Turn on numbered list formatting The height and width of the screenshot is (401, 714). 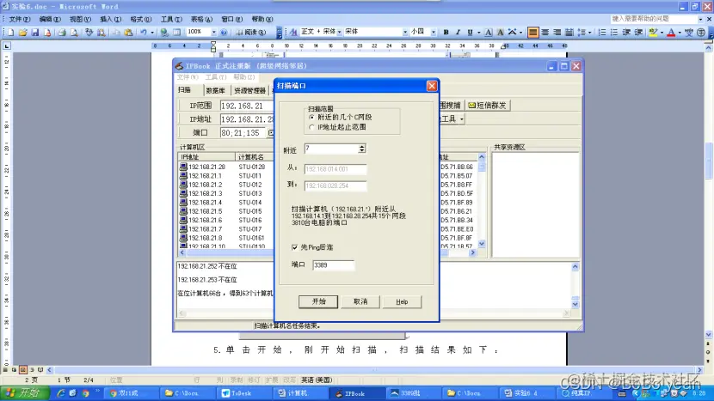tap(602, 33)
